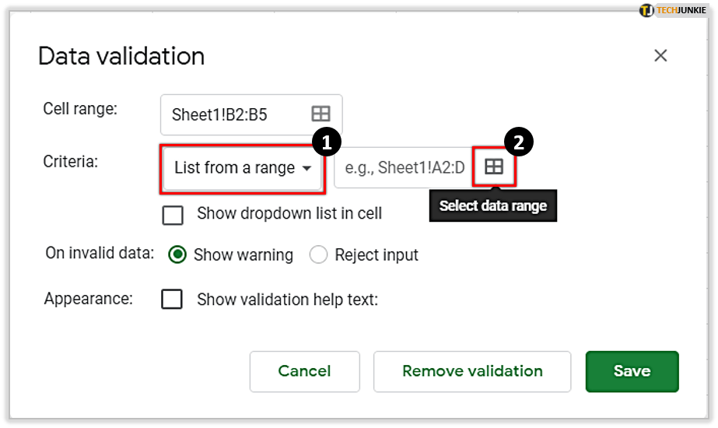Click the Select data range tooltip
The height and width of the screenshot is (428, 718).
[x=492, y=206]
